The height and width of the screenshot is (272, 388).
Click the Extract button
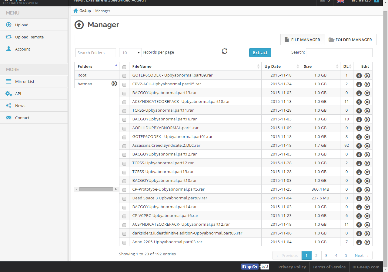tap(260, 53)
